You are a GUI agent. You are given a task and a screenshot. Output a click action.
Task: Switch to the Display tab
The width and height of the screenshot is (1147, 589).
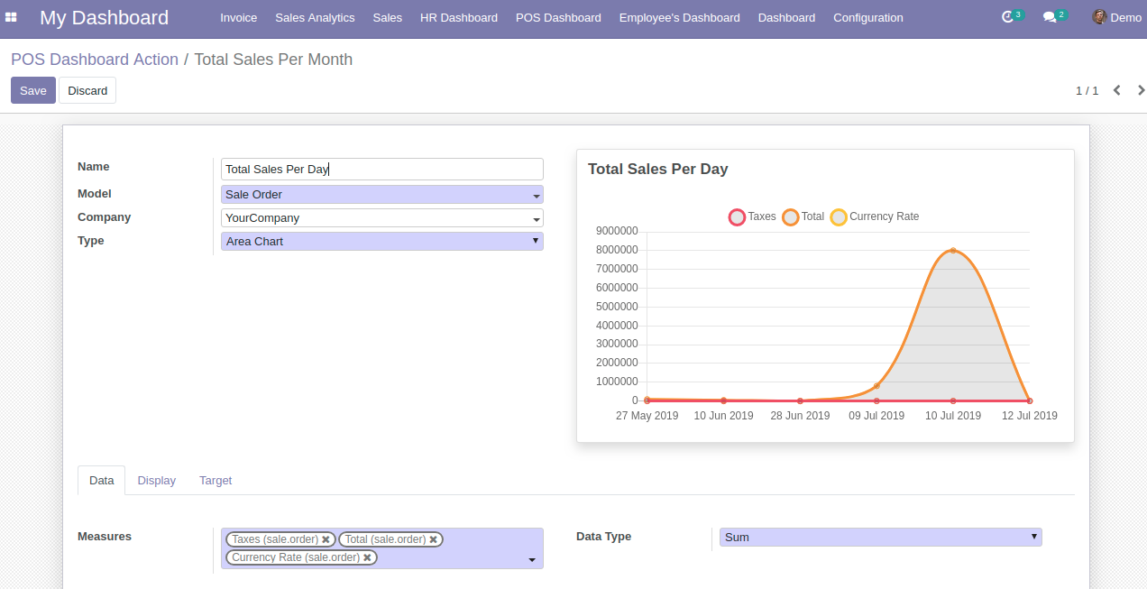coord(156,481)
